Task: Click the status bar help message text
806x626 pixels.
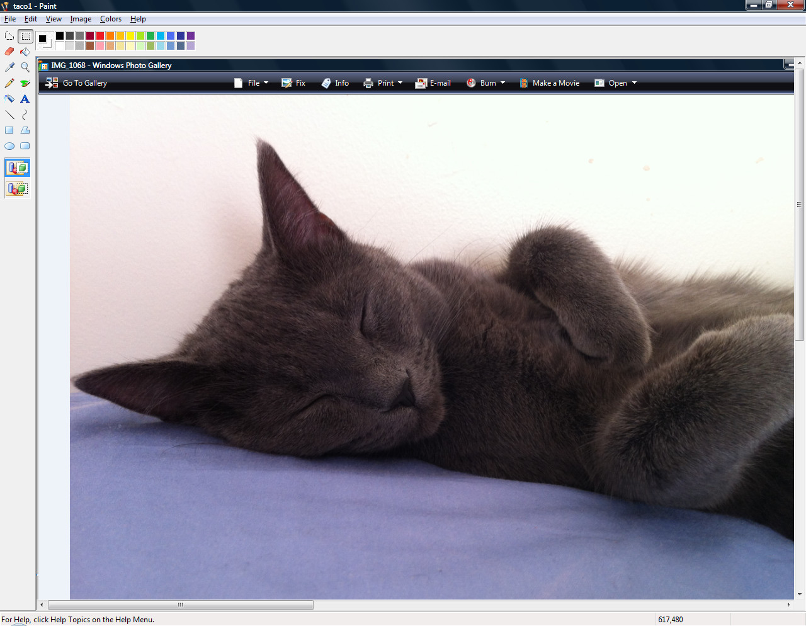Action: (78, 620)
